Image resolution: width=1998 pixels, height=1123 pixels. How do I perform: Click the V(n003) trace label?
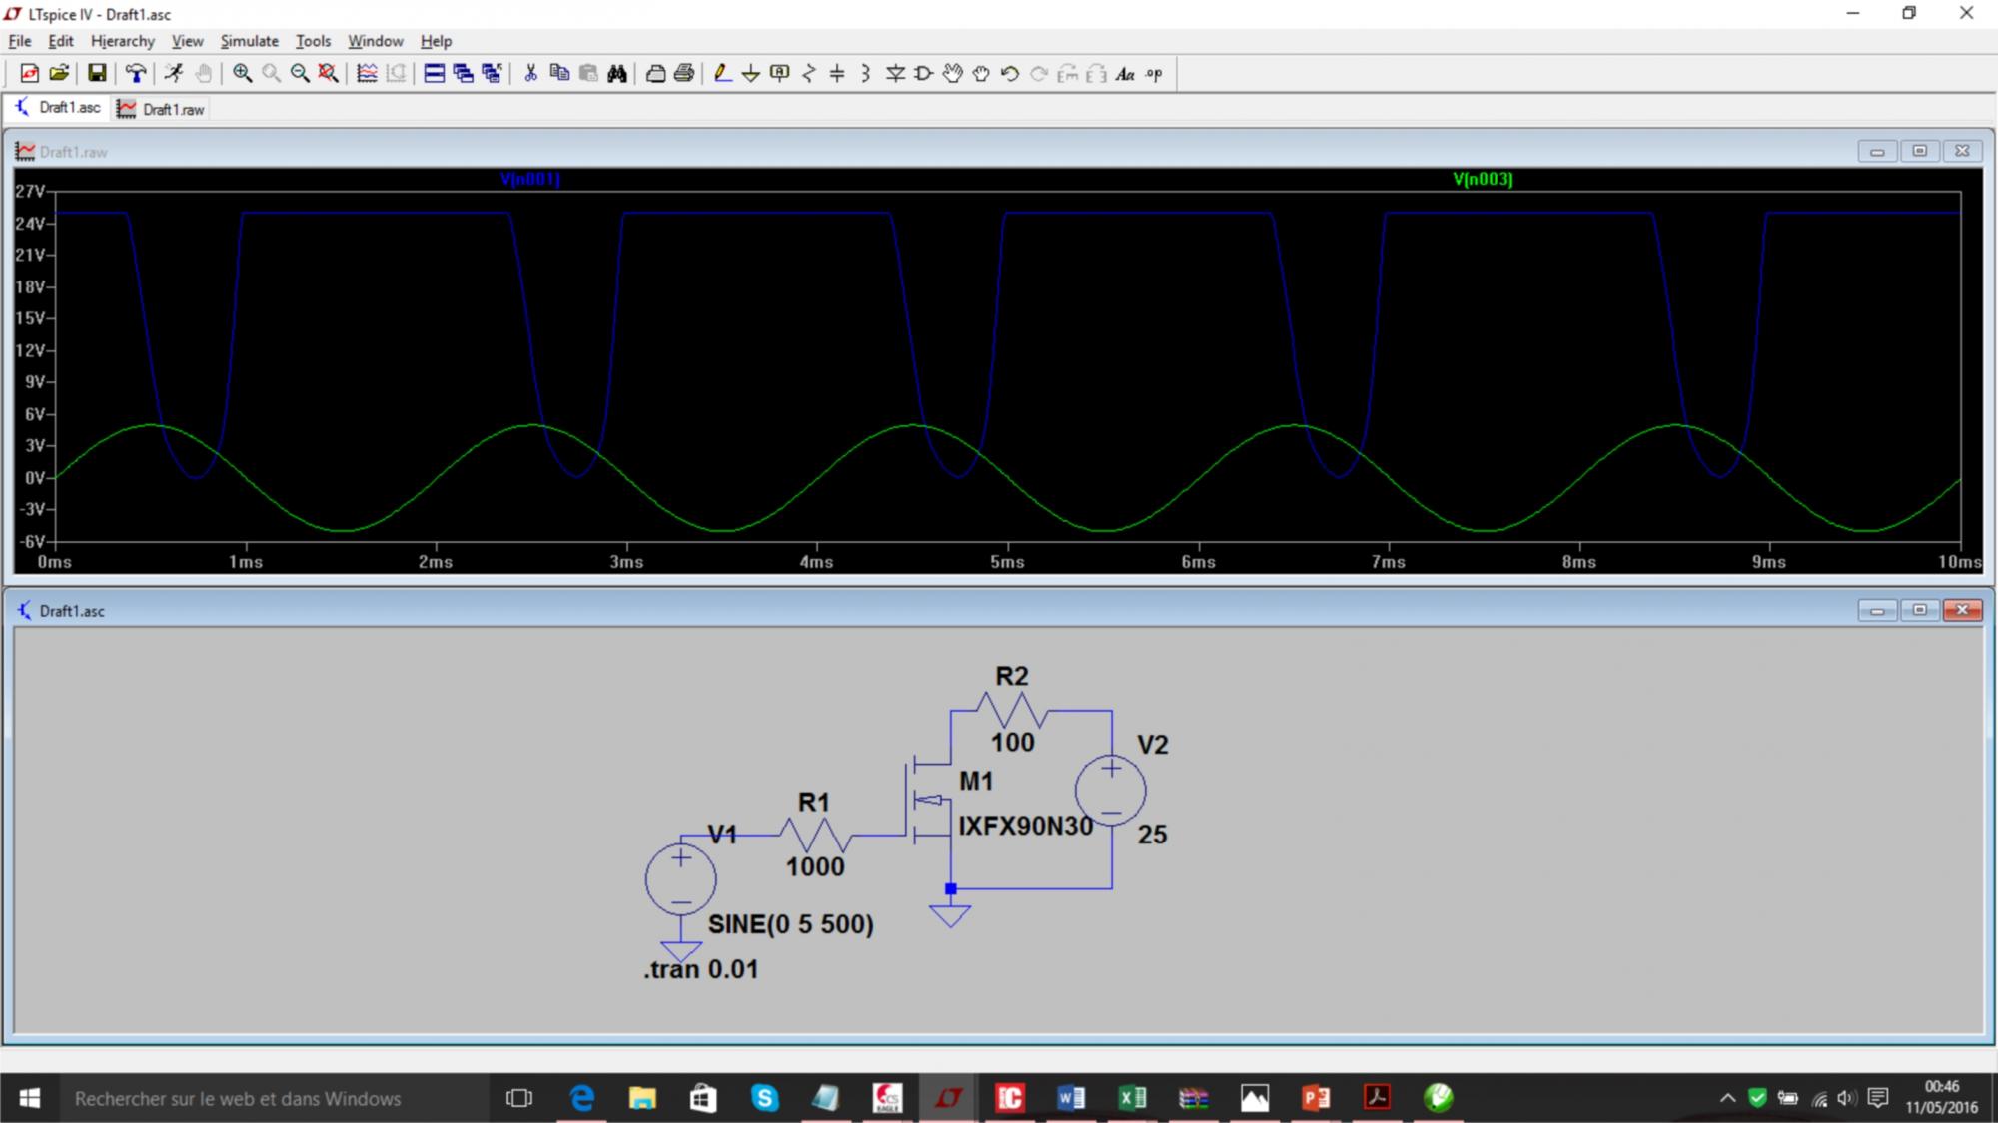coord(1483,179)
